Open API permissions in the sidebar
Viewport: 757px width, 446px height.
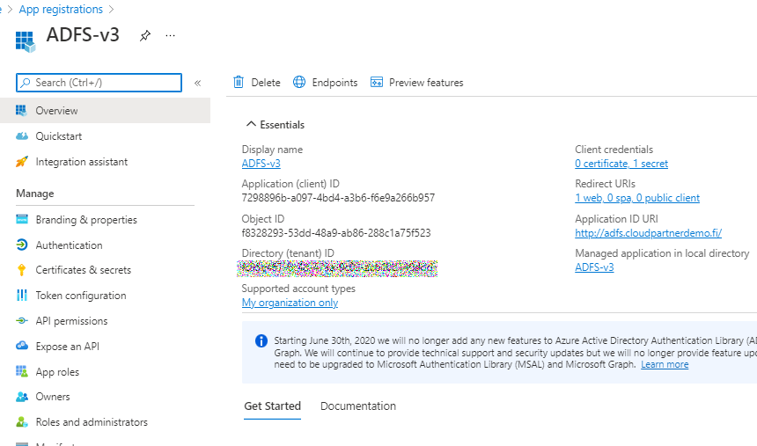click(x=71, y=321)
